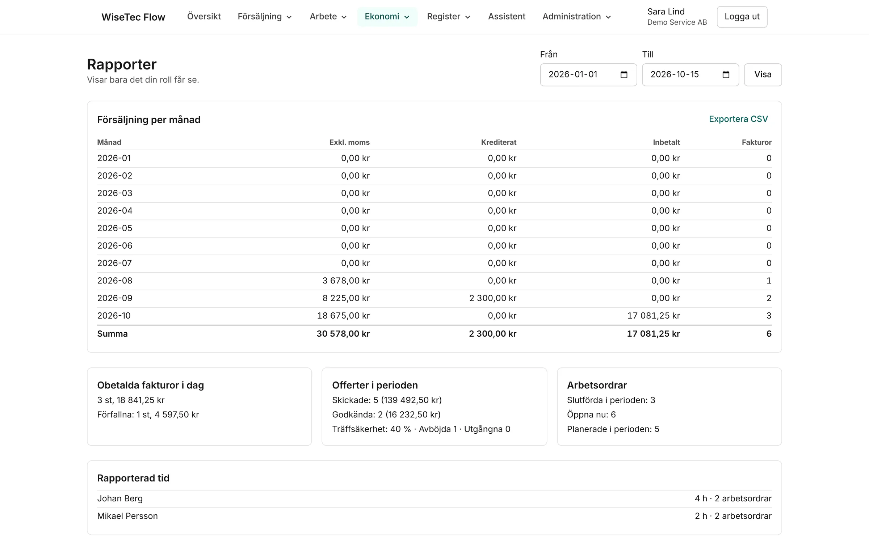Click the unpaid invoices line 3 st, 18 841,25 kr
Viewport: 869px width, 543px height.
click(x=131, y=400)
